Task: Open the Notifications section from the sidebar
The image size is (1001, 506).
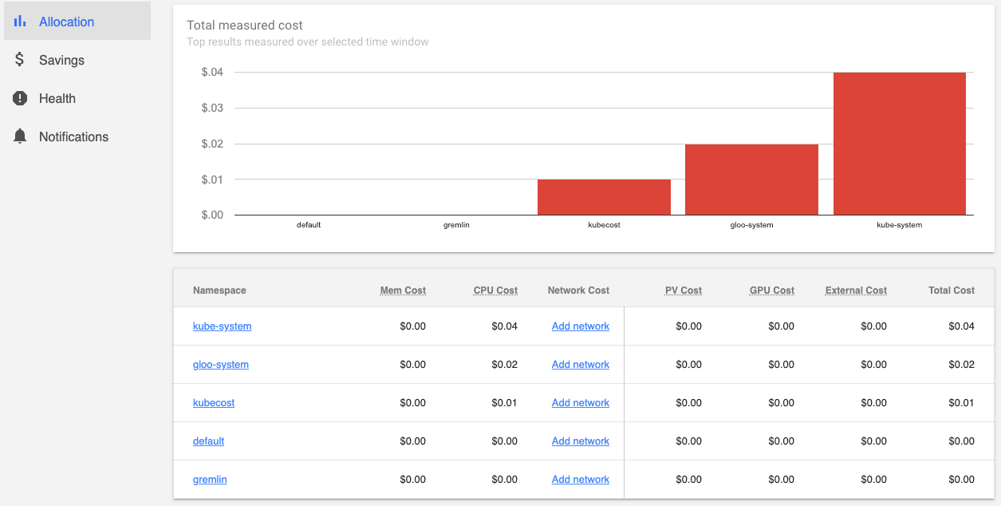Action: pos(73,136)
